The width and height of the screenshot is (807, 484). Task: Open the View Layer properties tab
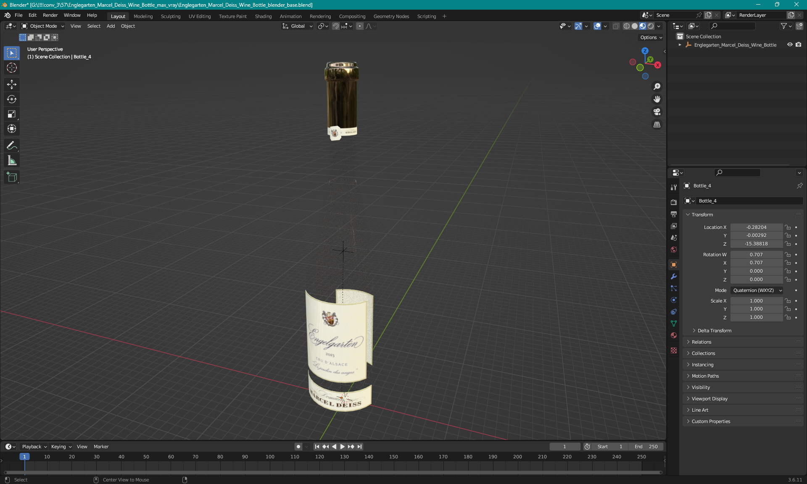pyautogui.click(x=674, y=226)
